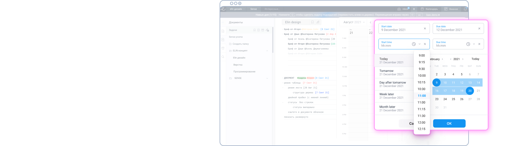Click the clock icon in Start time field
The image size is (513, 146).
pyautogui.click(x=414, y=44)
